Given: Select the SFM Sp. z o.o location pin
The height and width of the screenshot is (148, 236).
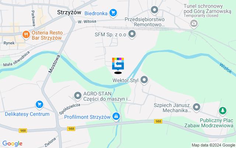Looking at the screenshot, I should coord(132,34).
